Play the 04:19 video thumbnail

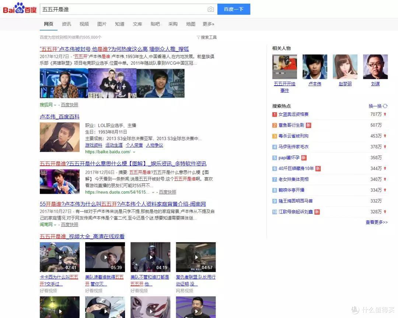[150, 257]
